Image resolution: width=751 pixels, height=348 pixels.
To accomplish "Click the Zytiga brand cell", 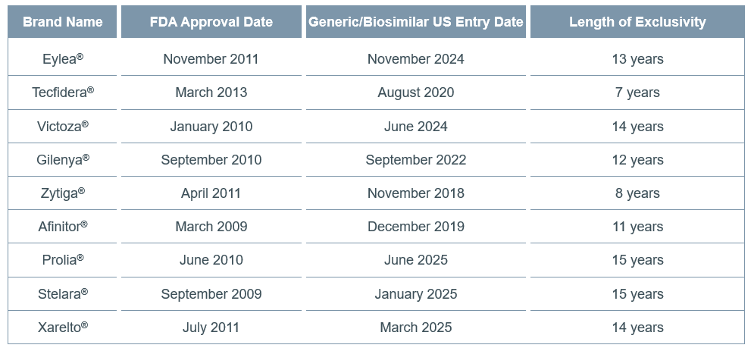I will click(x=62, y=193).
